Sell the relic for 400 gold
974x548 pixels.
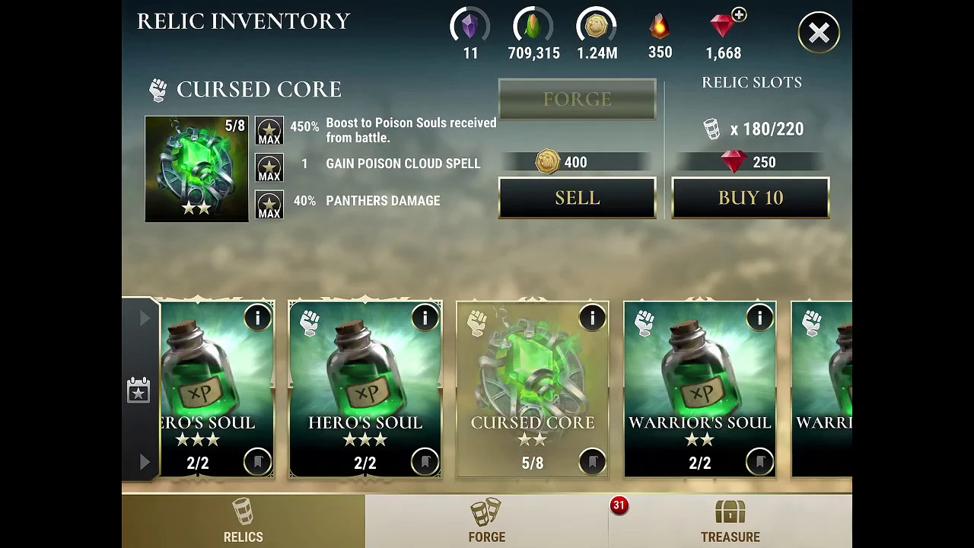tap(577, 198)
